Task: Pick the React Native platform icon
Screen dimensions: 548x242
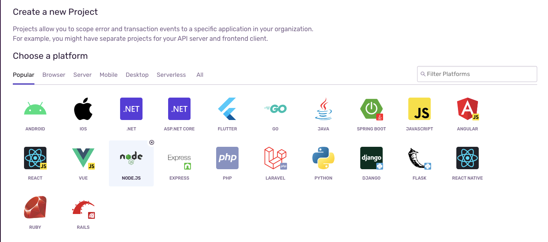Action: tap(468, 158)
